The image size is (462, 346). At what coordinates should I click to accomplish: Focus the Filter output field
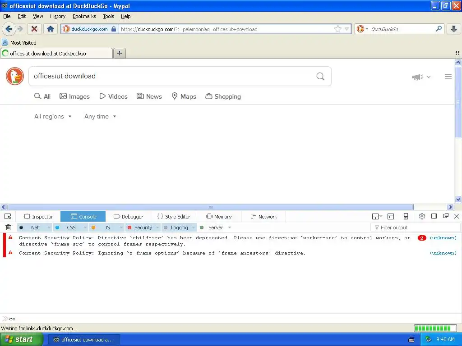point(415,228)
